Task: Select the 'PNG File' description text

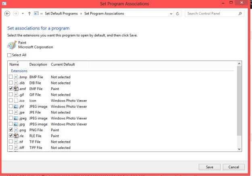Action: point(36,130)
